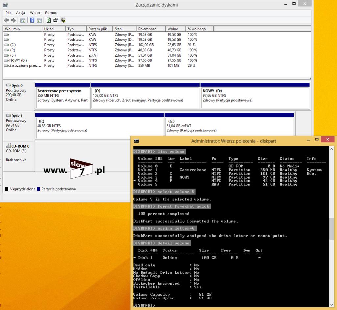Click the drive icon beside Zastrzeżone przez row

[x=6, y=66]
